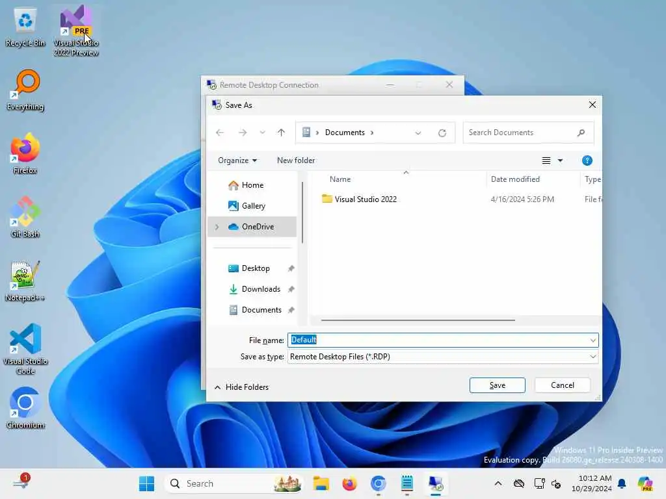Go up one folder level
Viewport: 666px width, 499px height.
pos(281,133)
